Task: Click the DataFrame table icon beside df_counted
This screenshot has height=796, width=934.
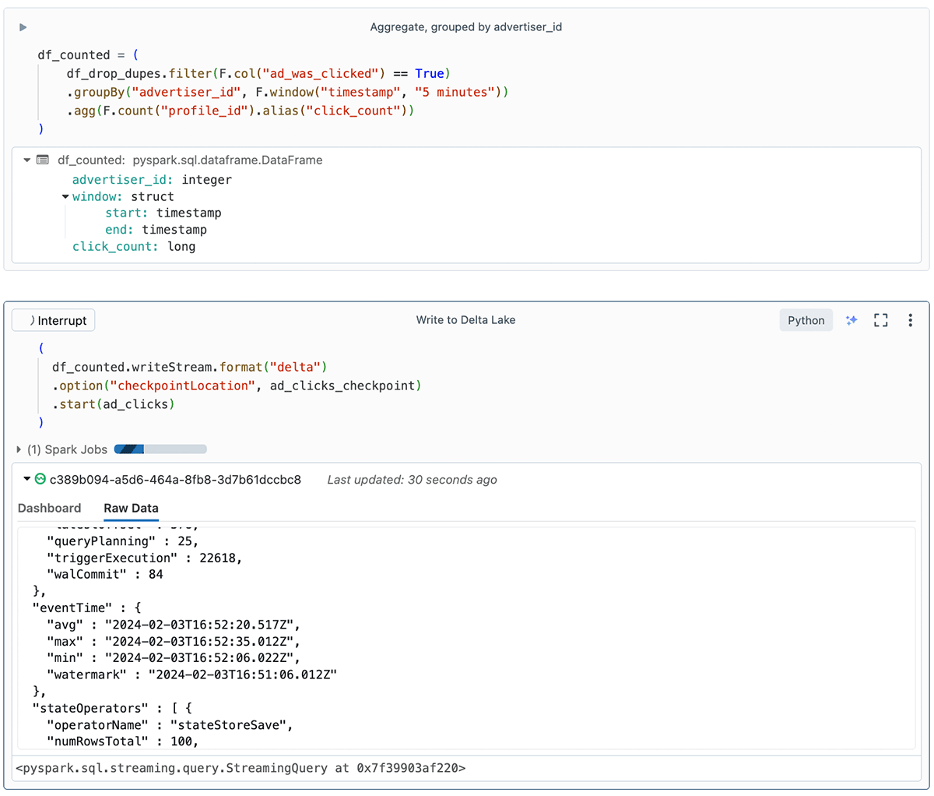Action: [x=44, y=160]
